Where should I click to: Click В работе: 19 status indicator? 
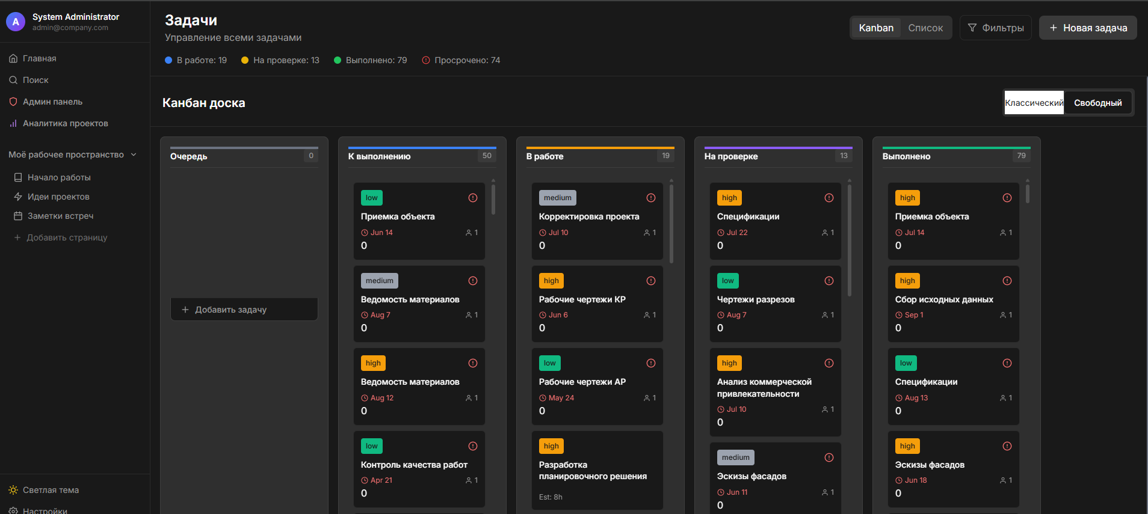(x=196, y=60)
